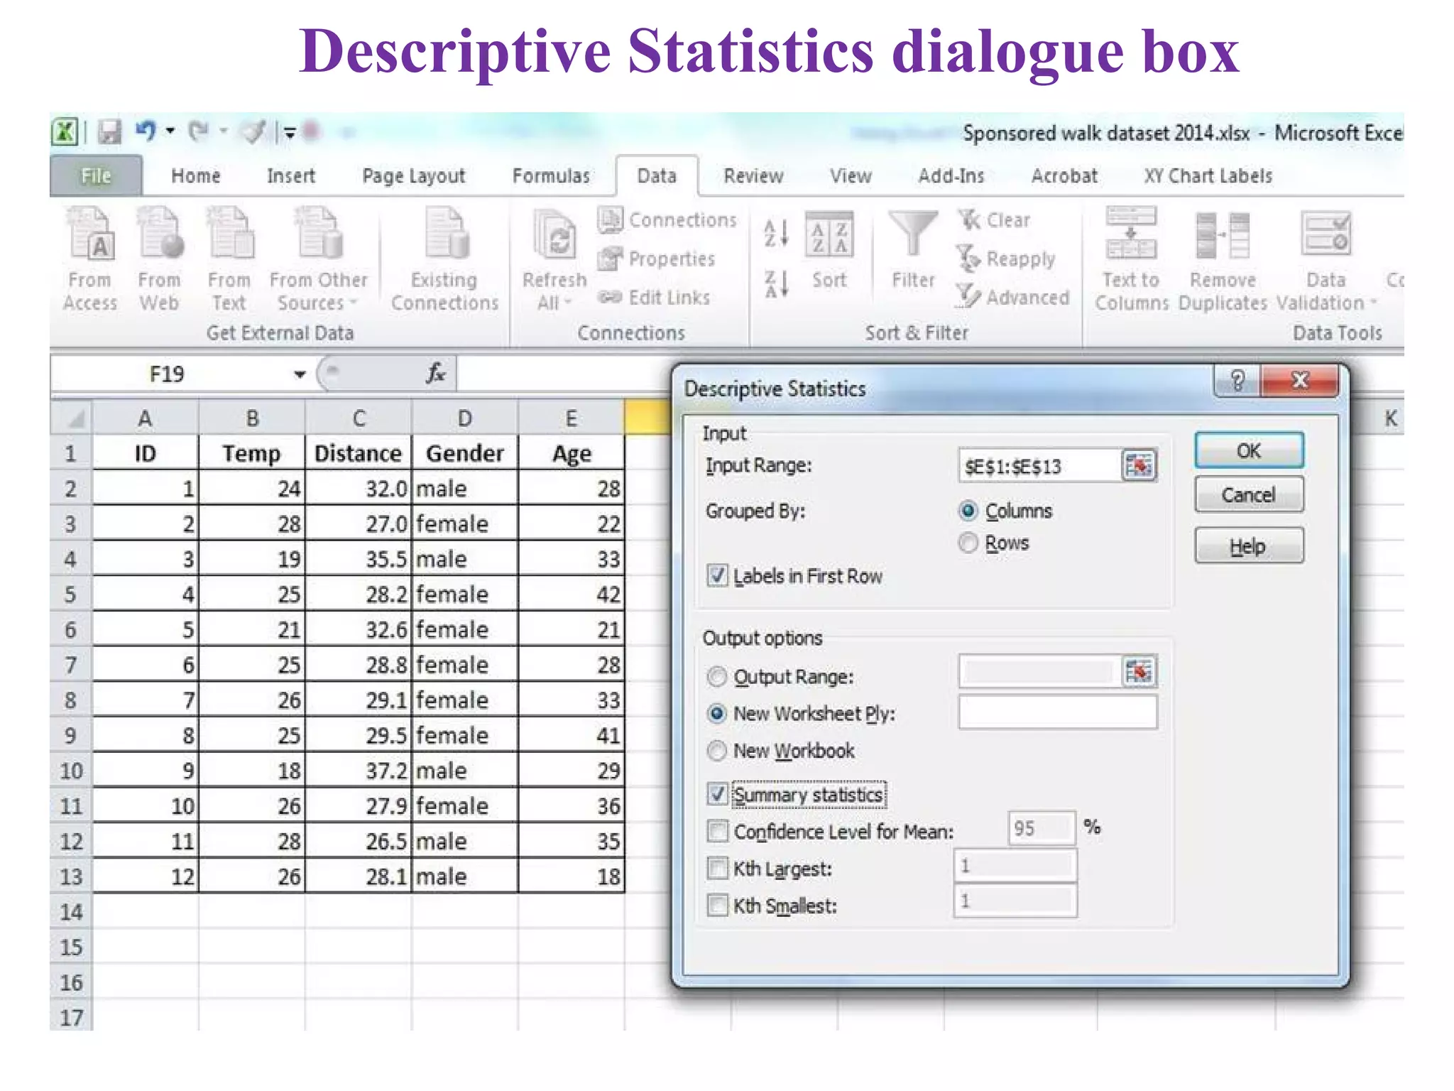1454x1091 pixels.
Task: Click the Select All corner triangle
Action: pyautogui.click(x=72, y=418)
